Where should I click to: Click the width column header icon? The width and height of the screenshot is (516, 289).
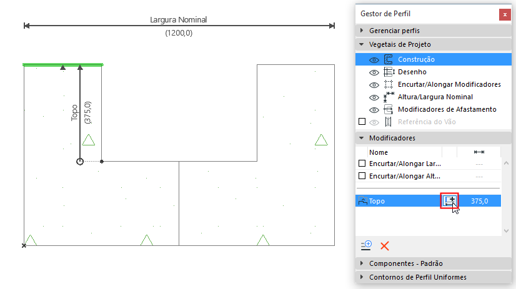click(x=479, y=152)
